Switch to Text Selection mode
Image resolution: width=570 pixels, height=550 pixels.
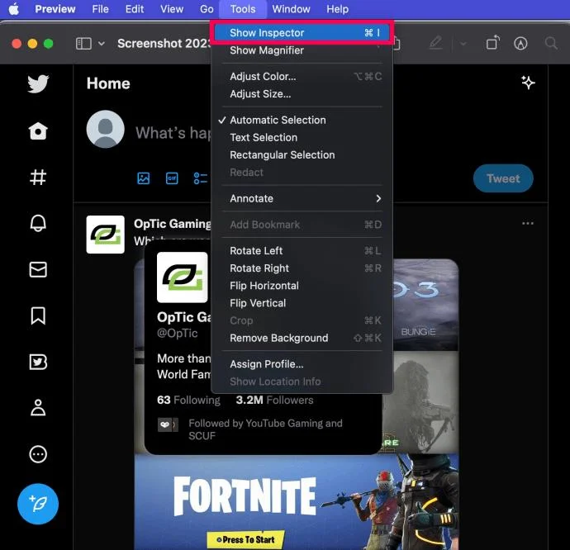[302, 137]
